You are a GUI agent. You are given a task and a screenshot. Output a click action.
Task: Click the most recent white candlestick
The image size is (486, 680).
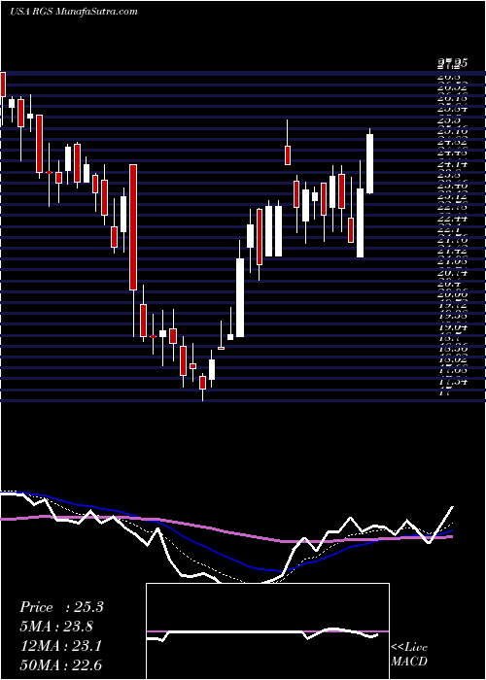tap(370, 164)
